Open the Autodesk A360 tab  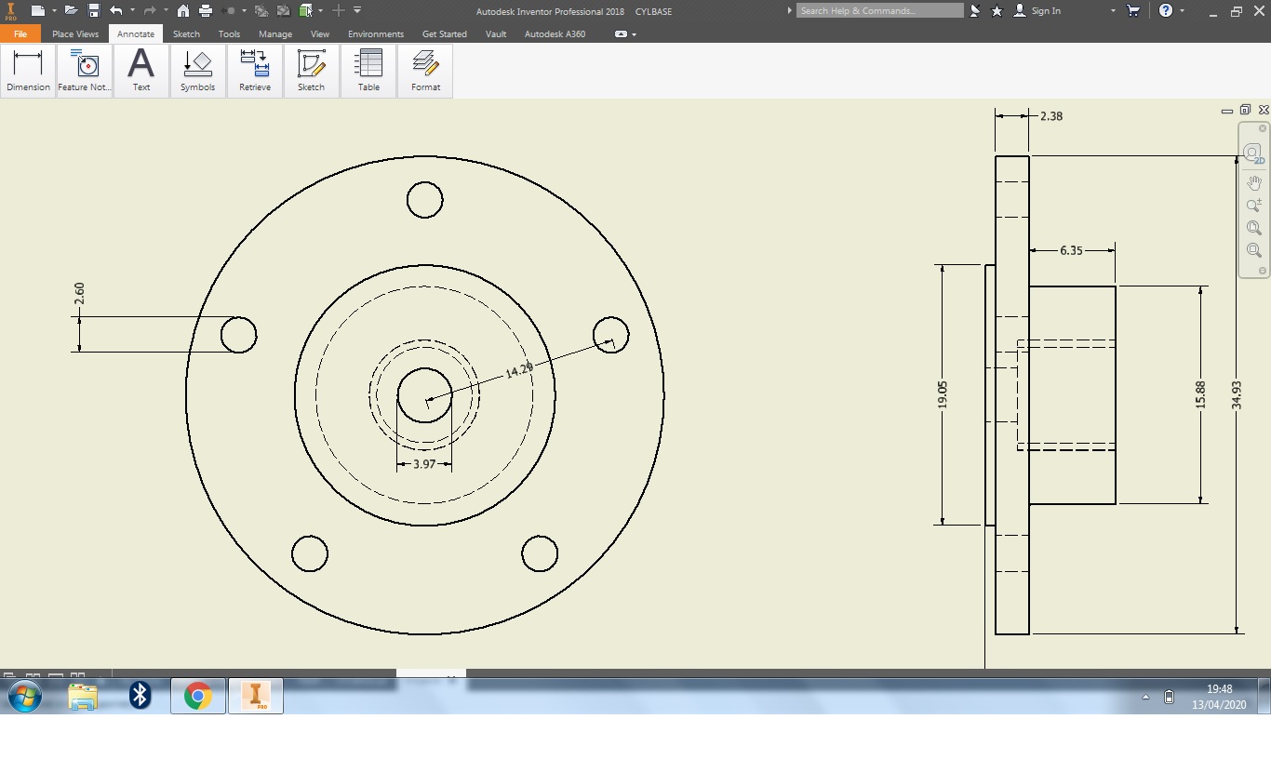click(555, 33)
